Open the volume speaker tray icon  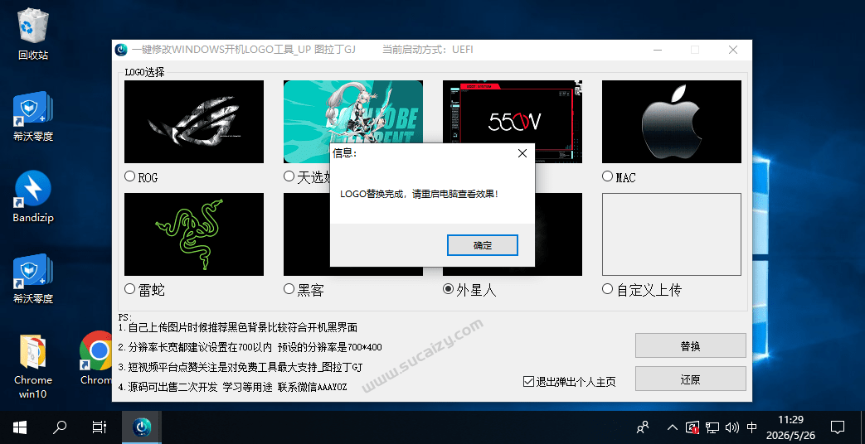pyautogui.click(x=732, y=427)
